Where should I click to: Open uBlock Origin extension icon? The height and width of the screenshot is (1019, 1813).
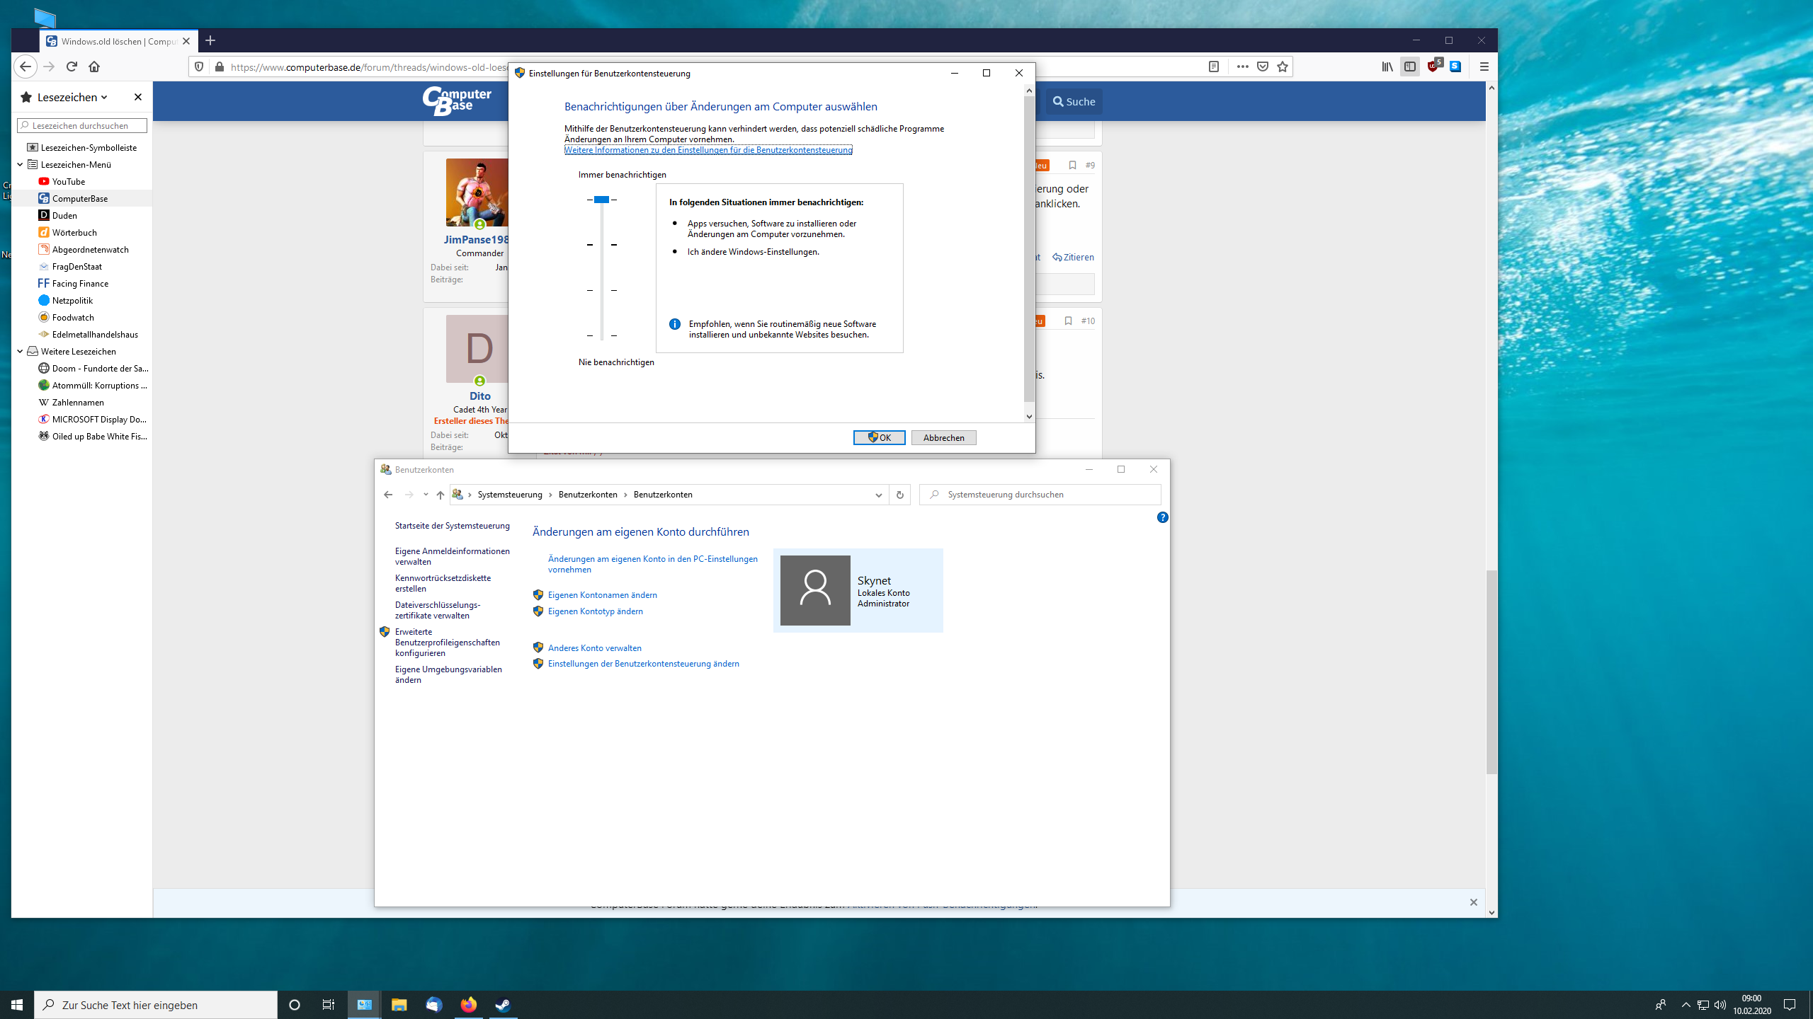1434,67
